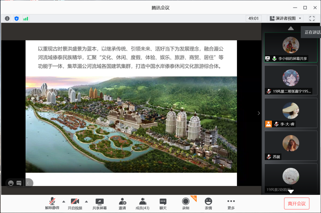Check the green network signal icon
Screen dimensions: 321x213
[26, 18]
